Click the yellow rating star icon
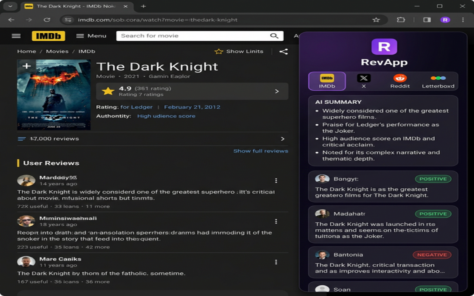The width and height of the screenshot is (474, 296). pyautogui.click(x=108, y=91)
